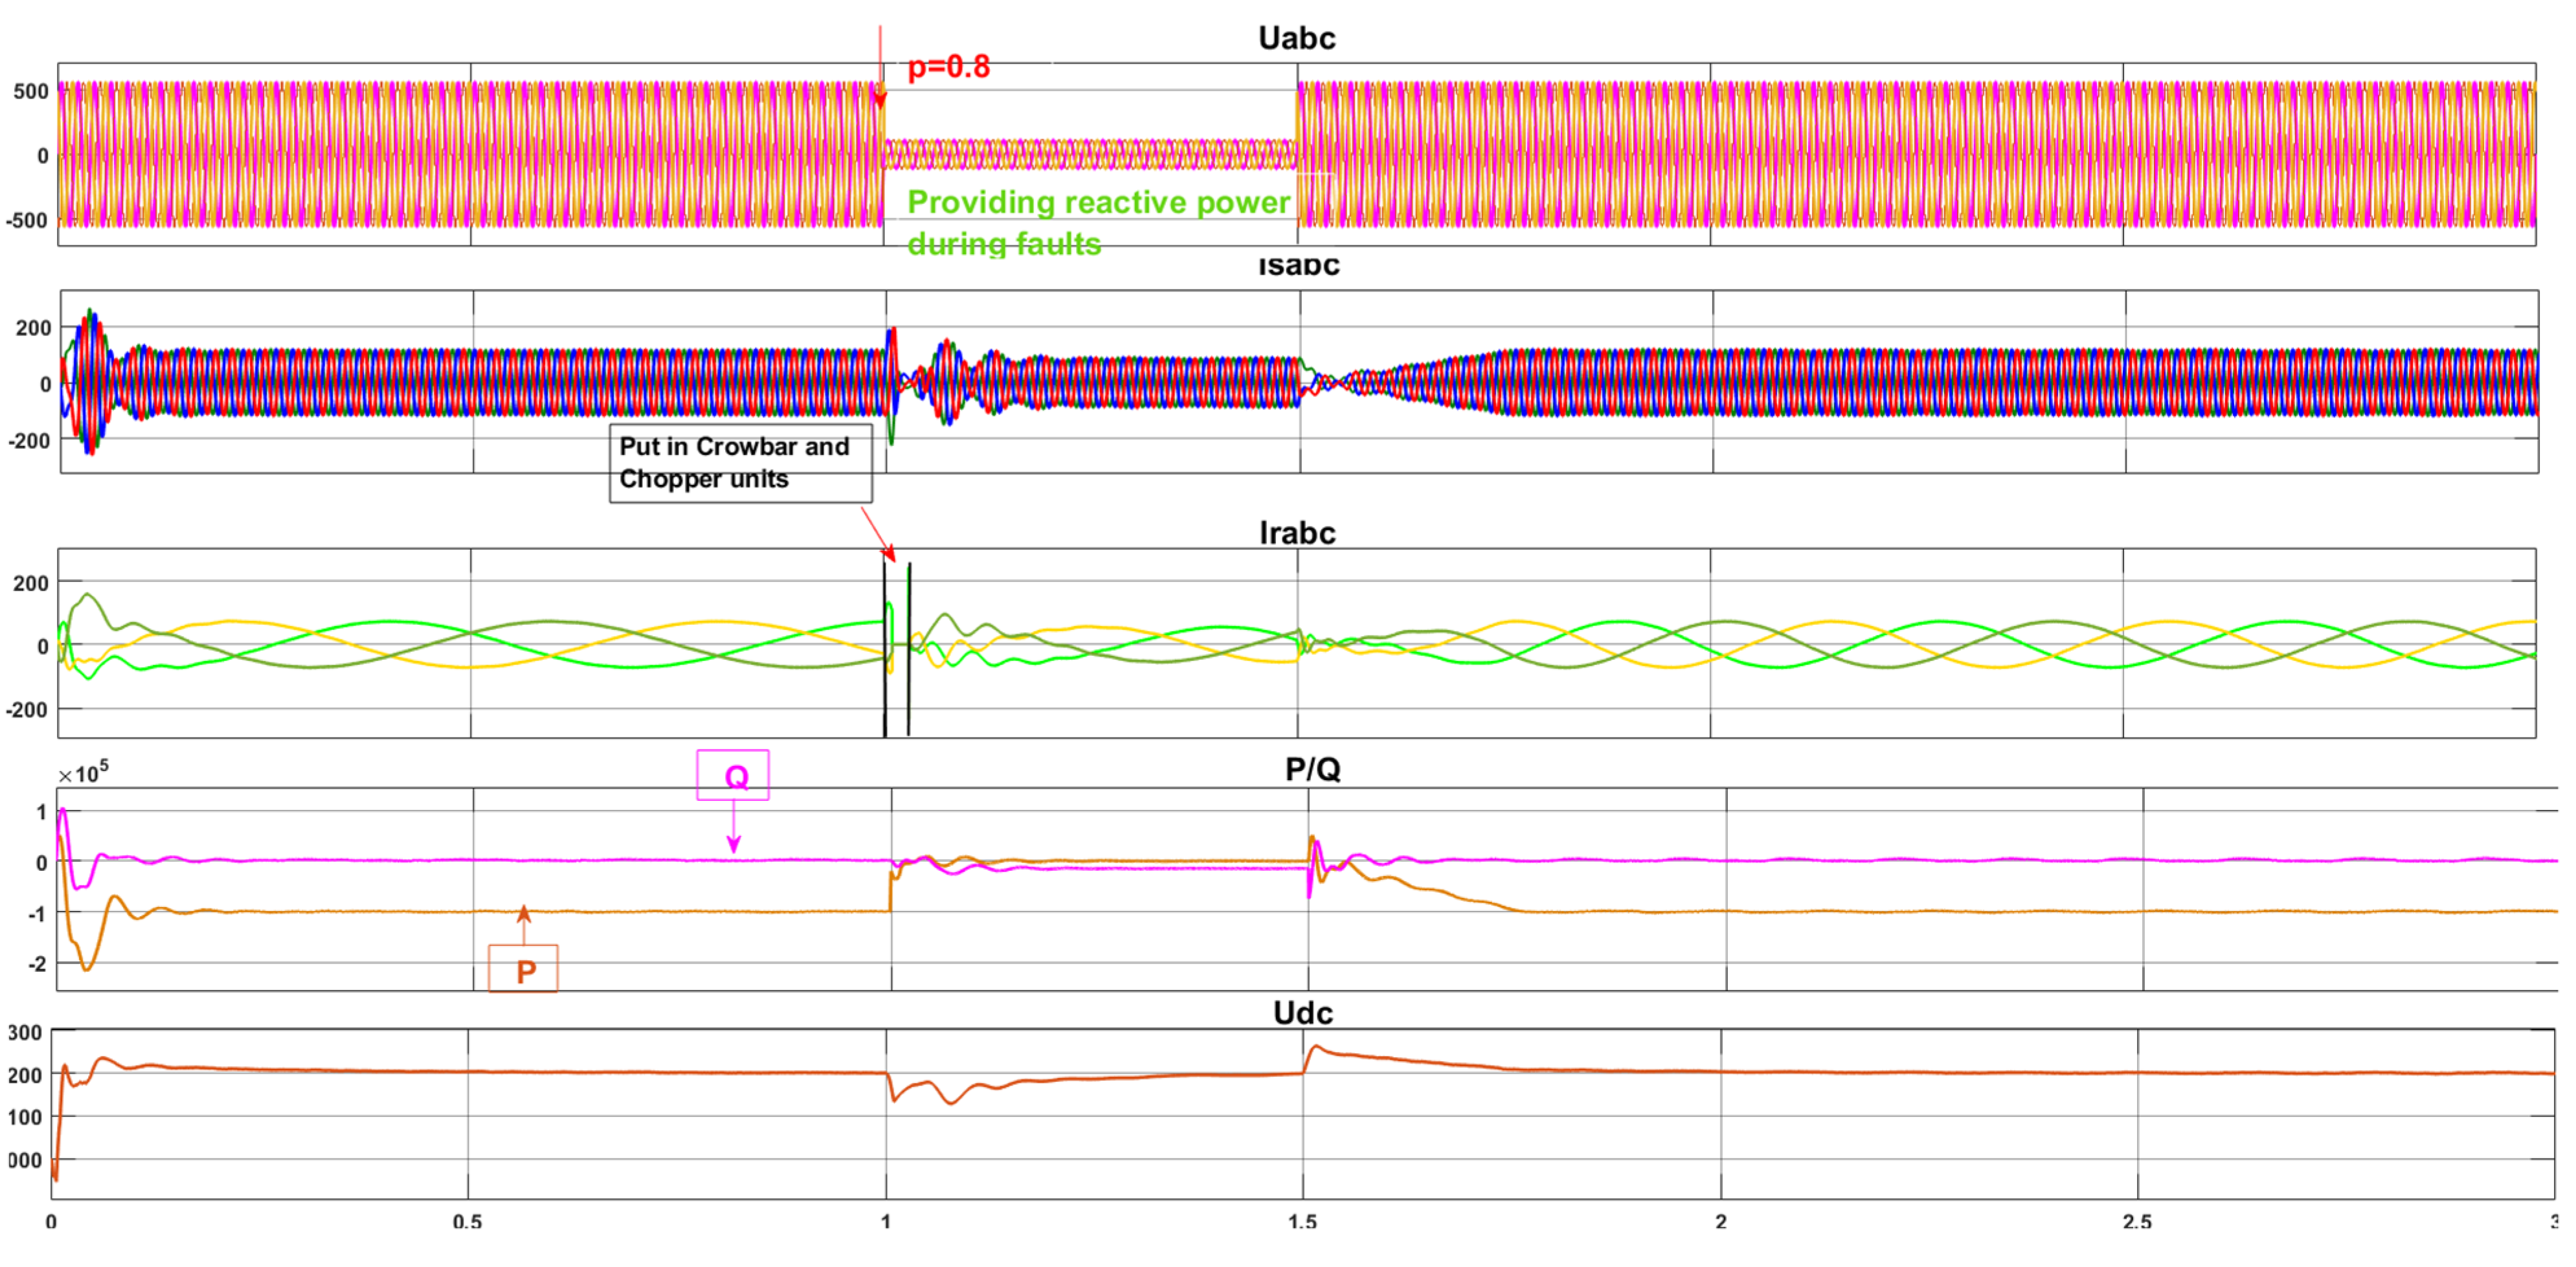Screen dimensions: 2576x1267
Task: Click the magenta Q label box
Action: pyautogui.click(x=733, y=776)
